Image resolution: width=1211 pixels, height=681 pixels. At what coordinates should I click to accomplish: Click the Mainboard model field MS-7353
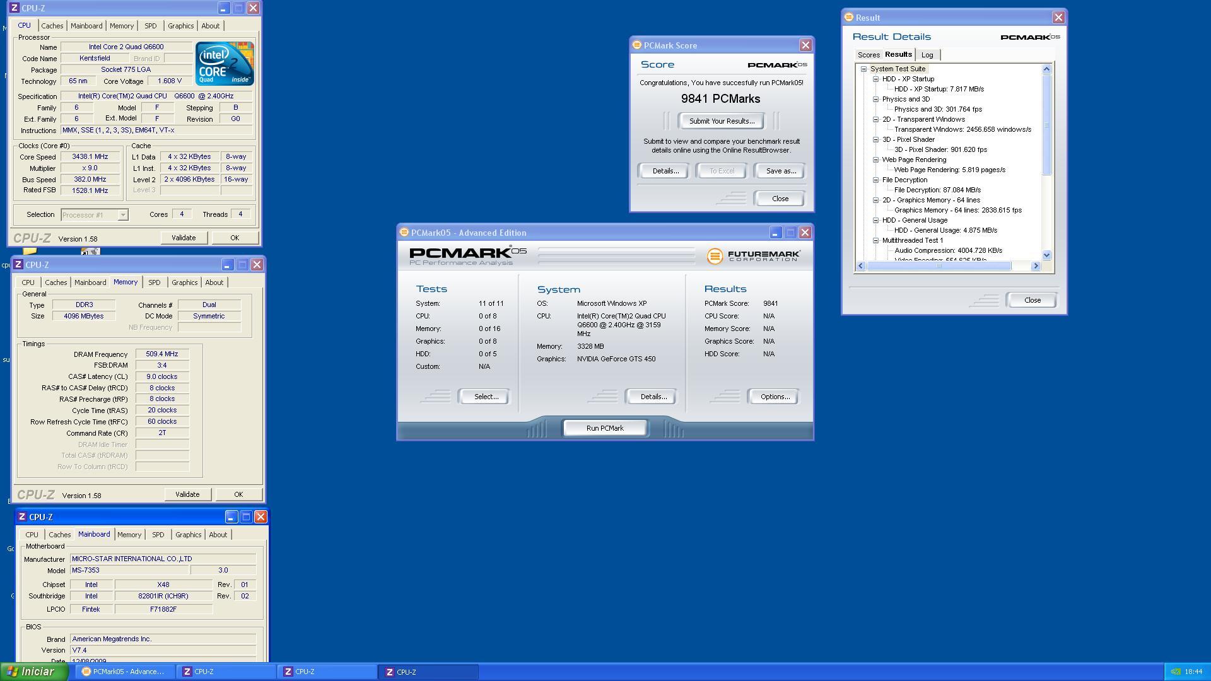coord(129,570)
